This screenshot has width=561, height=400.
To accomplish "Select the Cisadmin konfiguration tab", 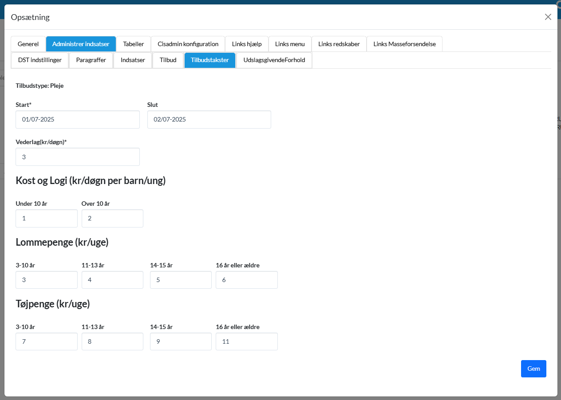I will tap(188, 44).
